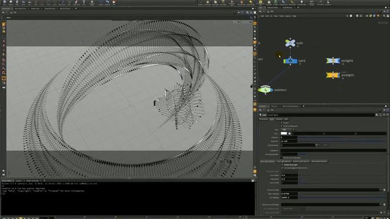This screenshot has width=390, height=219.
Task: Open the file chooser for the IES Map
Action: (x=385, y=205)
